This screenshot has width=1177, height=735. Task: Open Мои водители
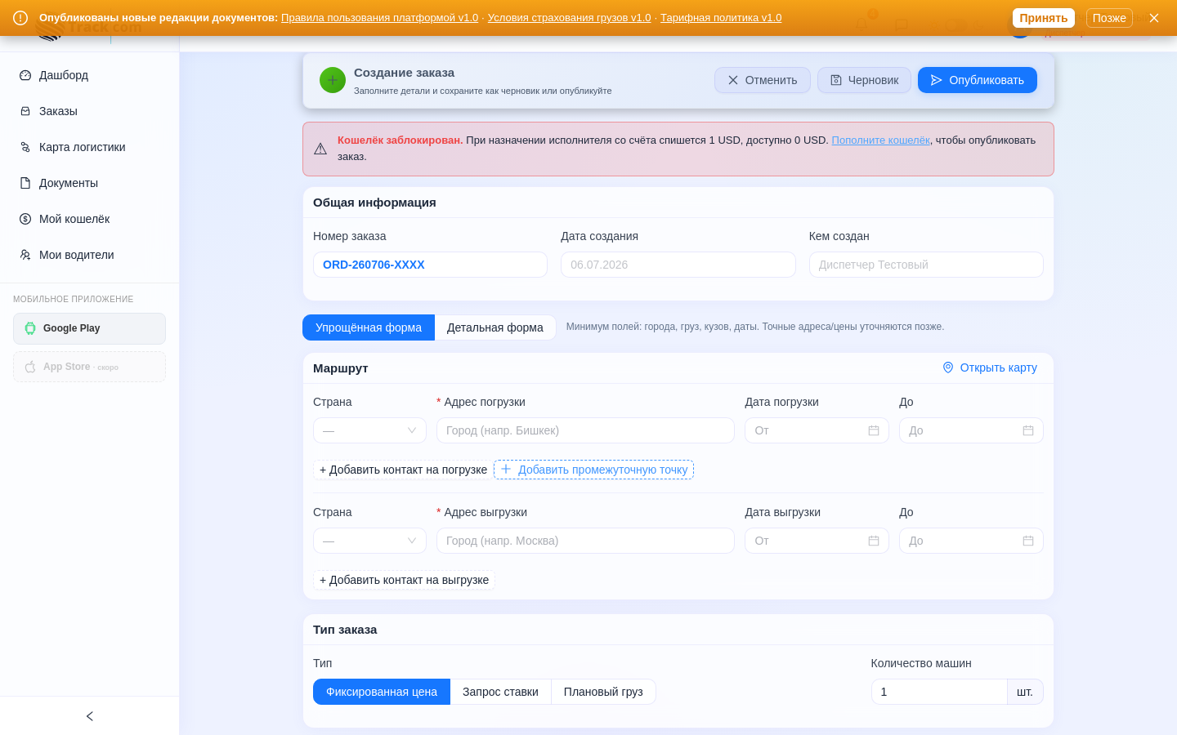[x=89, y=255]
